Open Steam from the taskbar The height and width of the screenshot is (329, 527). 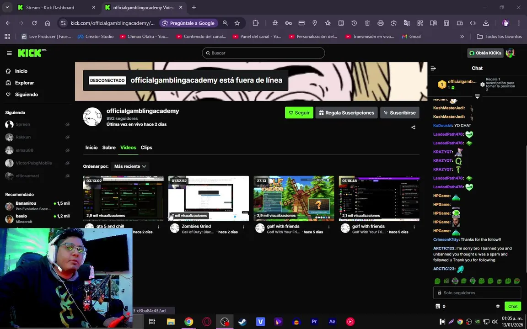pyautogui.click(x=242, y=322)
